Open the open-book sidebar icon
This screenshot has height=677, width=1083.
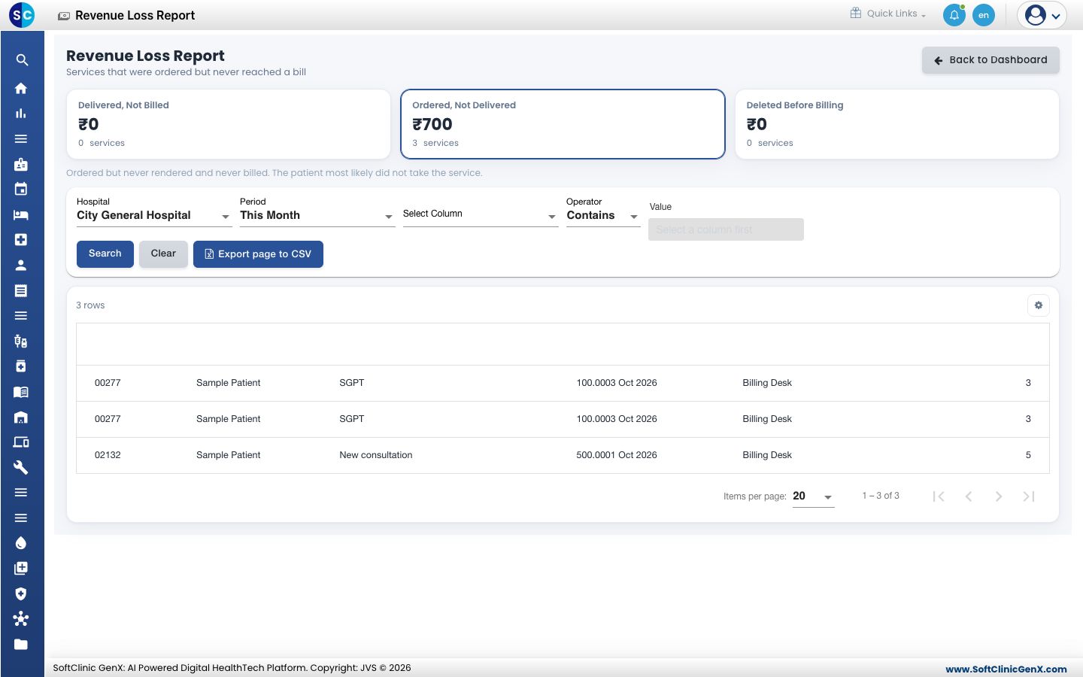21,392
